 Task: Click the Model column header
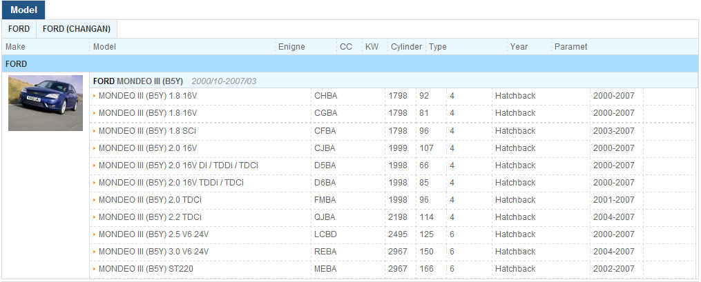(x=104, y=47)
